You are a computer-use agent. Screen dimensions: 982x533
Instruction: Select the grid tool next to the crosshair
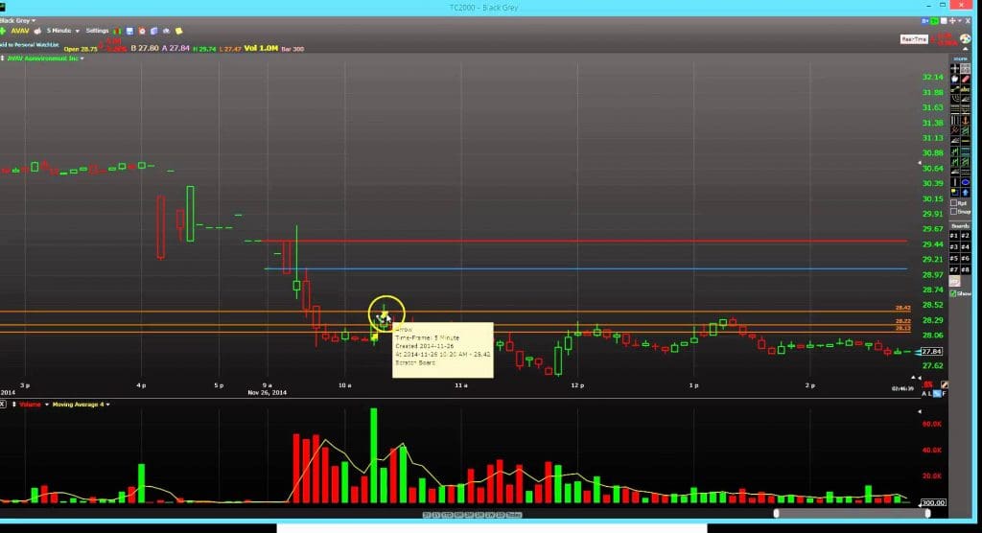tap(965, 68)
